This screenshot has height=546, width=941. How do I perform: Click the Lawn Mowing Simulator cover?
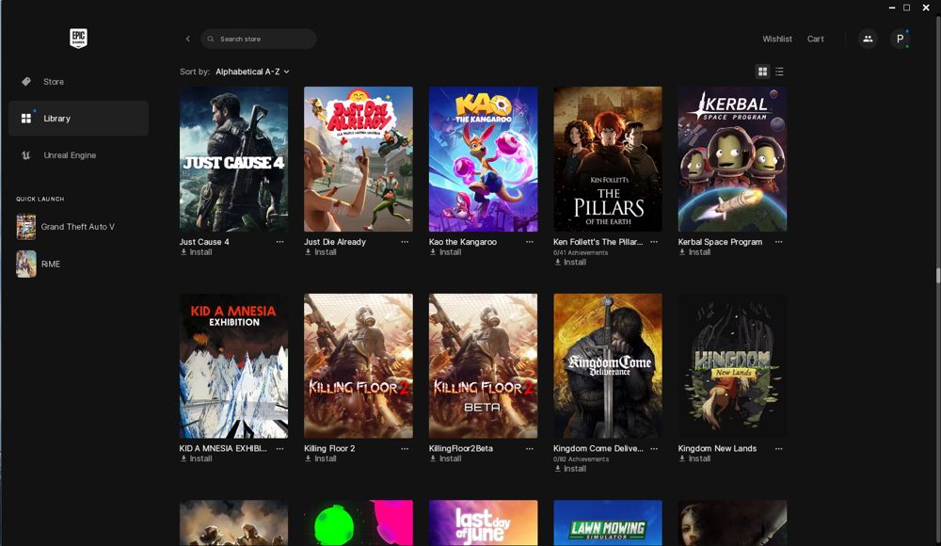pyautogui.click(x=608, y=523)
